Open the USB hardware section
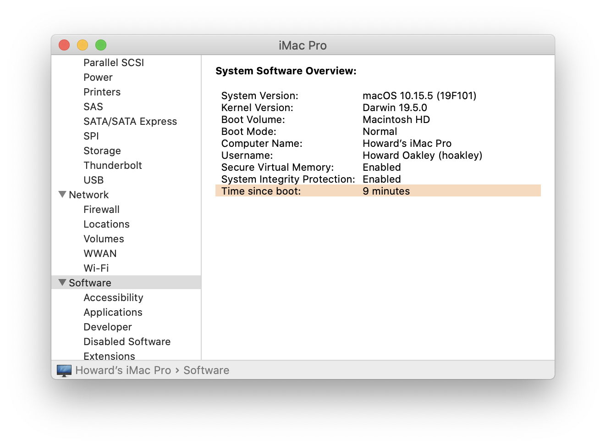The image size is (606, 447). [94, 180]
